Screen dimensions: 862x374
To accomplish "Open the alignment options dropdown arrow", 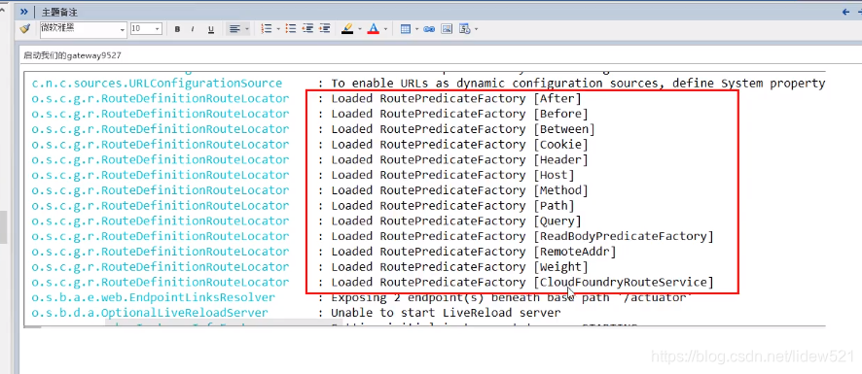I will [247, 29].
